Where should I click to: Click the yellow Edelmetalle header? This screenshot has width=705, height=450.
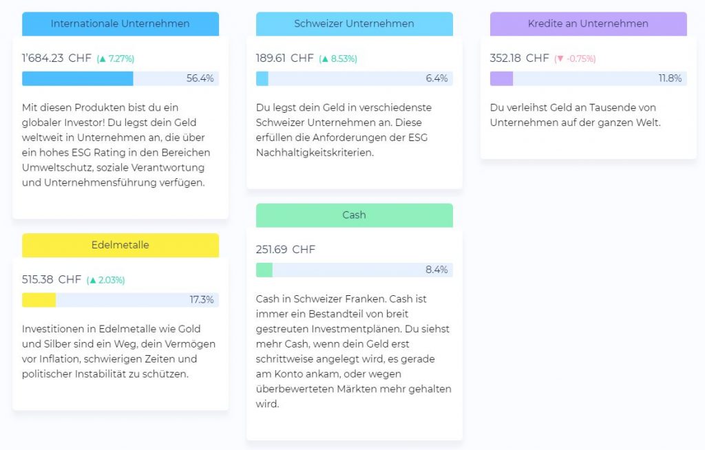pos(120,245)
